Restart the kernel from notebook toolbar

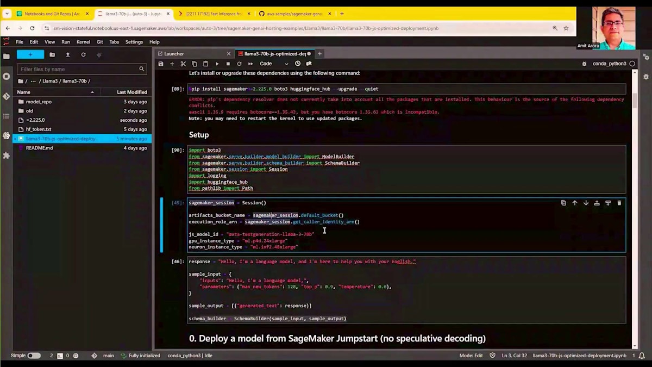(239, 64)
